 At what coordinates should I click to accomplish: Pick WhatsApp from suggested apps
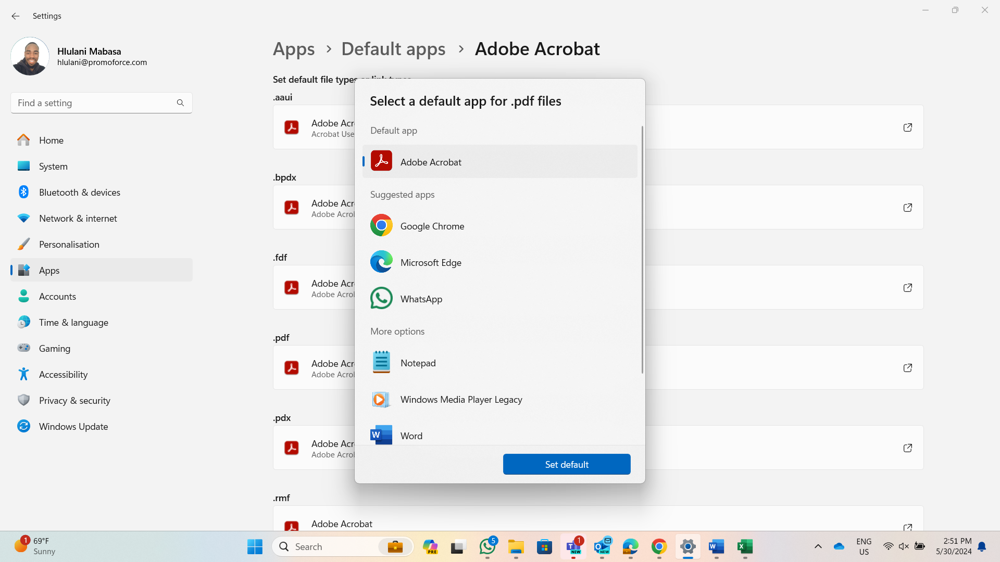coord(499,299)
